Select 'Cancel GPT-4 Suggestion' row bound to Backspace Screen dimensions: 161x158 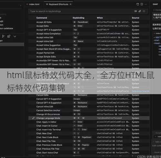pos(89,103)
